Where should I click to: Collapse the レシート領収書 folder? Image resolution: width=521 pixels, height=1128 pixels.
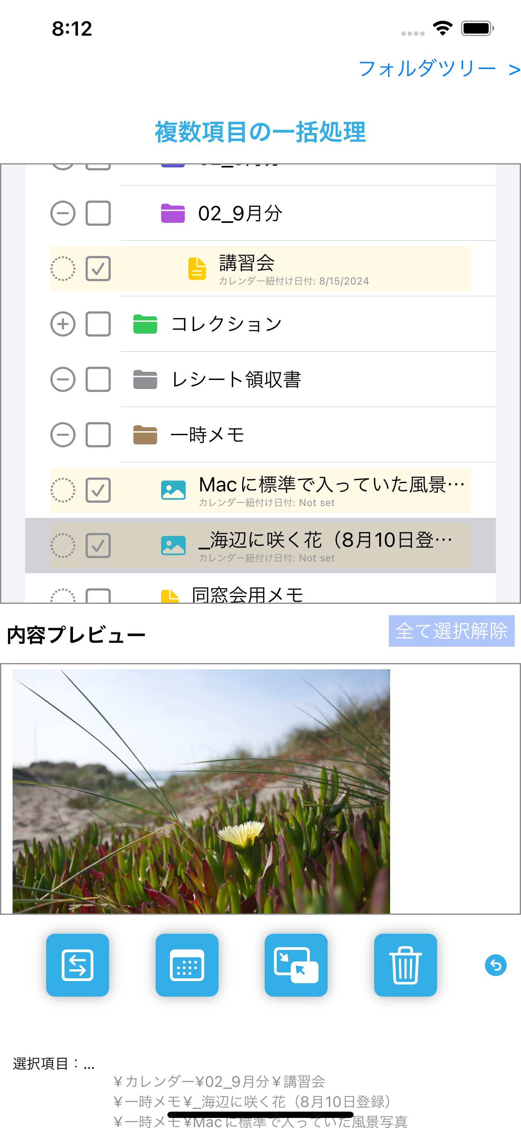click(63, 379)
